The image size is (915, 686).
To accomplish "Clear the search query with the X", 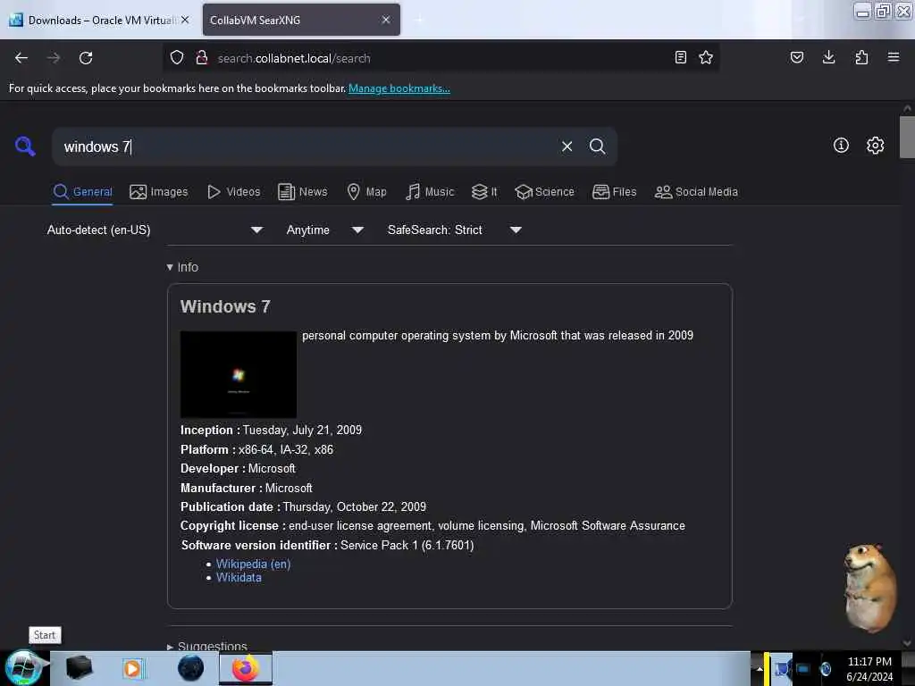I will 567,146.
